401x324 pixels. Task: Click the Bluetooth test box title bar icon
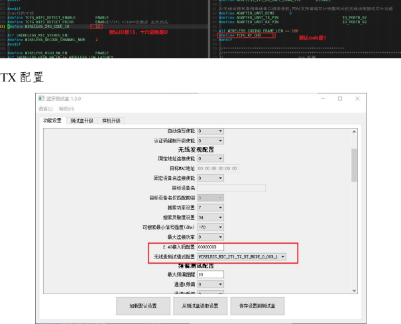coord(41,99)
